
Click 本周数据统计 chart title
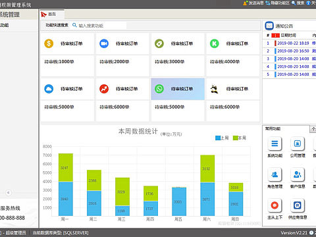click(138, 131)
